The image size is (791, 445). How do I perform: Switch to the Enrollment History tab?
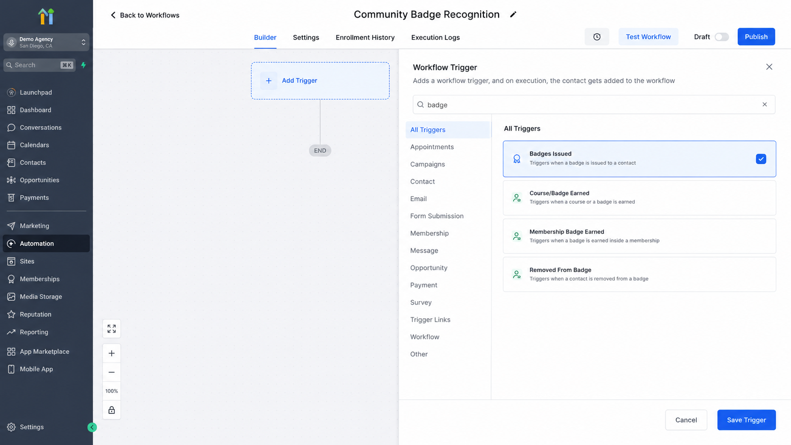365,37
